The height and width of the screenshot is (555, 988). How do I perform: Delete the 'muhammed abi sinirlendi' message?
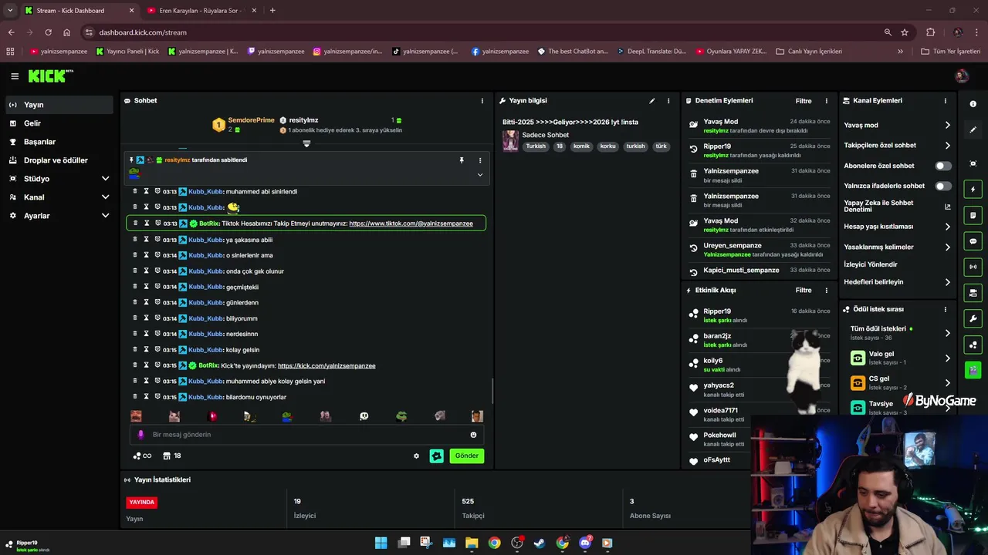(135, 191)
